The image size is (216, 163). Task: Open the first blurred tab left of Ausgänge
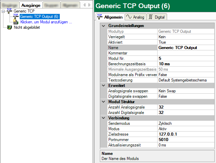10,5
